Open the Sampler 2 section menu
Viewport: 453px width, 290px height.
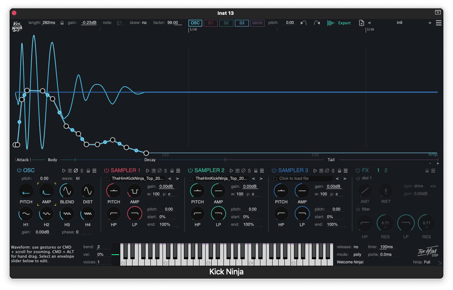262,171
